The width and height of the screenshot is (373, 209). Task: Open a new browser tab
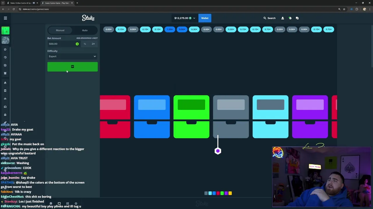[x=77, y=3]
